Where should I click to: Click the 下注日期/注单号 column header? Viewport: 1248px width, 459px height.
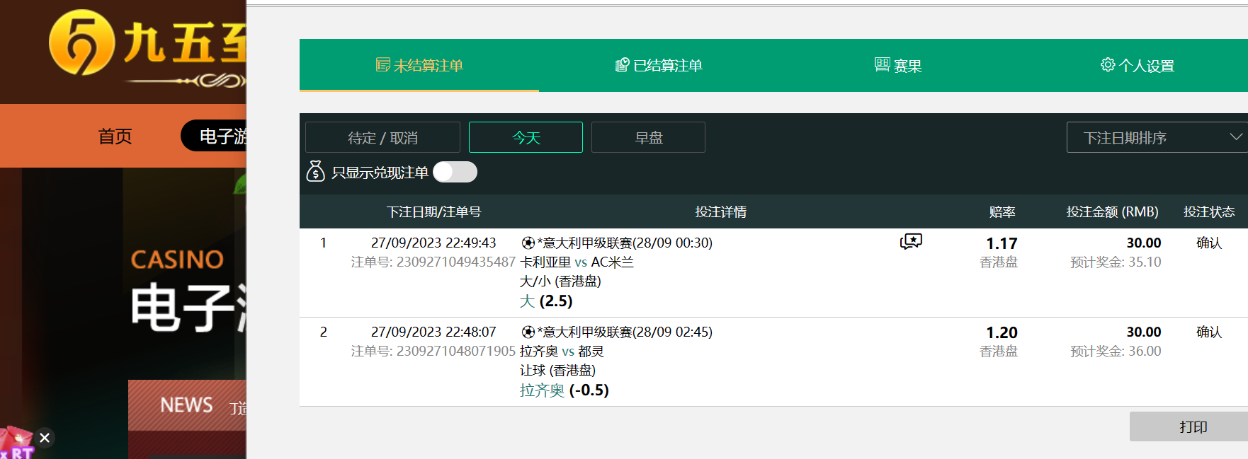[x=433, y=211]
